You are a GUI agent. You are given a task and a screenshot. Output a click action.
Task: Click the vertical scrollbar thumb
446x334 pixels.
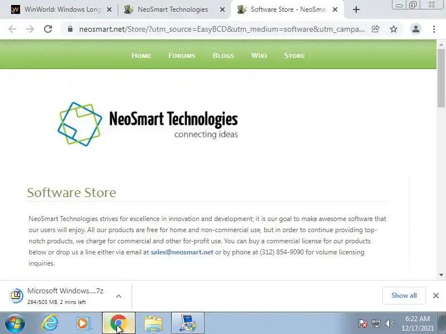pyautogui.click(x=441, y=78)
